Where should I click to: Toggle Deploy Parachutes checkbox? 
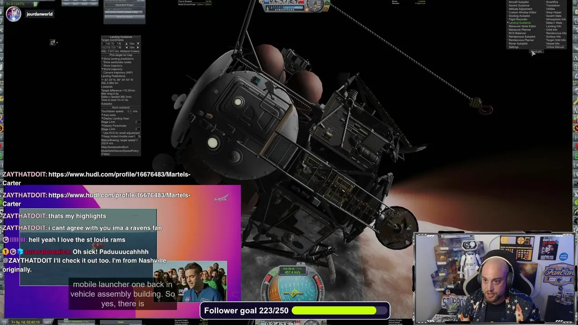pyautogui.click(x=114, y=126)
